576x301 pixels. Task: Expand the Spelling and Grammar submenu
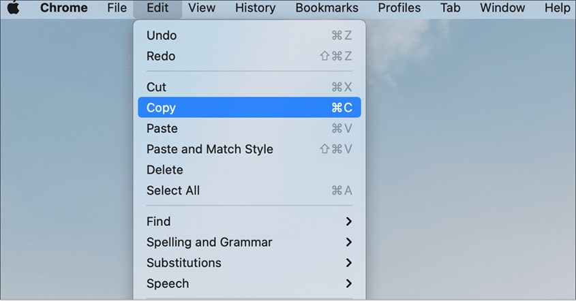click(249, 242)
